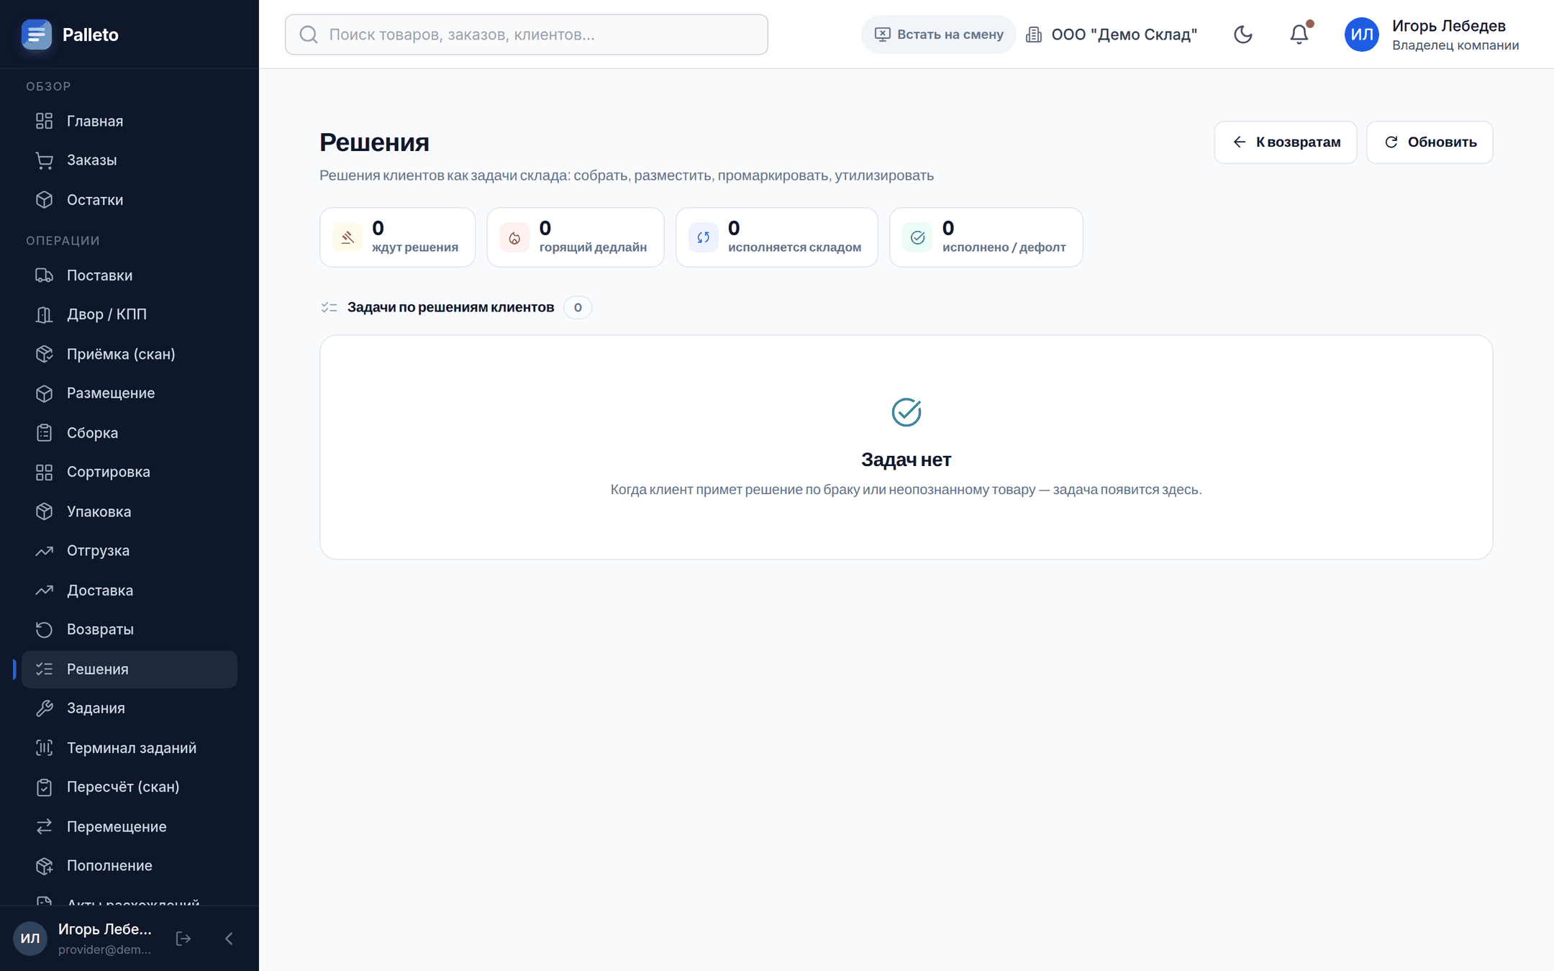
Task: Navigate to Терминал заданий in the sidebar
Action: [x=129, y=748]
